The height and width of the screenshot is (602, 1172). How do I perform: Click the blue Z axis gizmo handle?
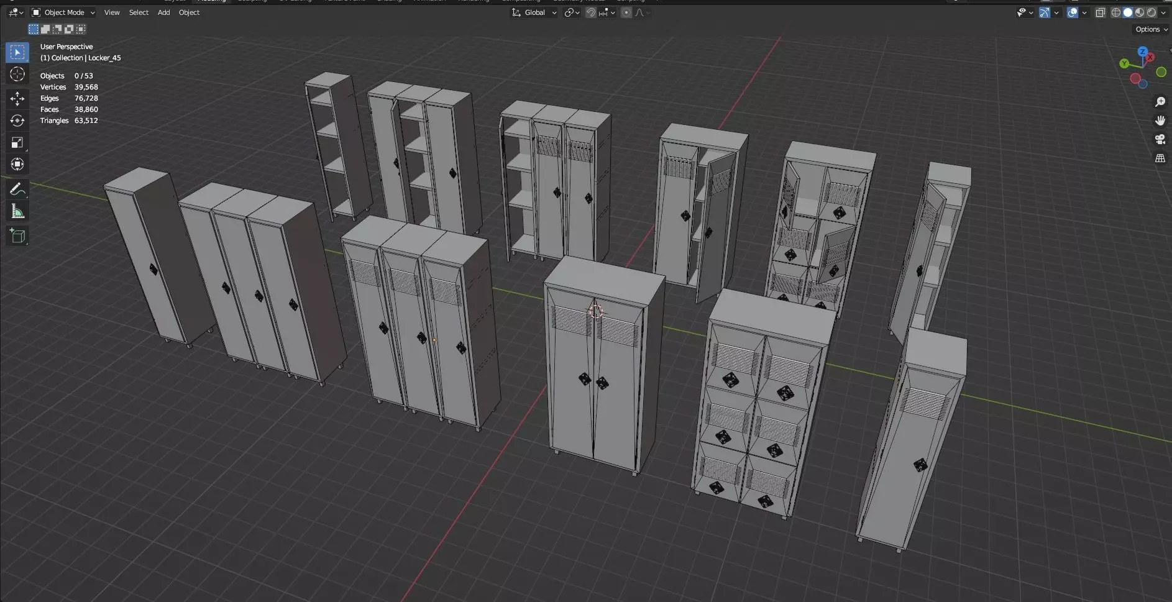click(1142, 52)
